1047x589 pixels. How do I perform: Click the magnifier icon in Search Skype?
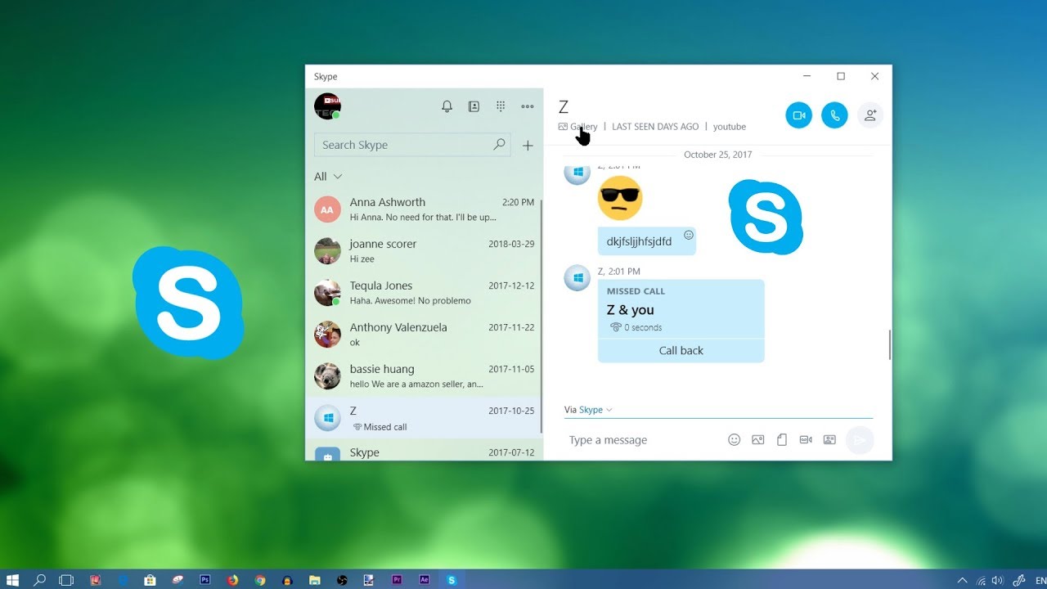click(499, 145)
